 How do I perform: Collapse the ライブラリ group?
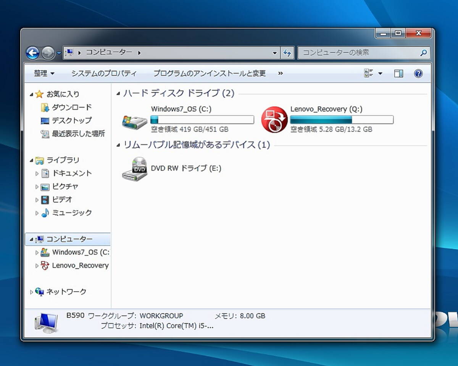[x=31, y=160]
